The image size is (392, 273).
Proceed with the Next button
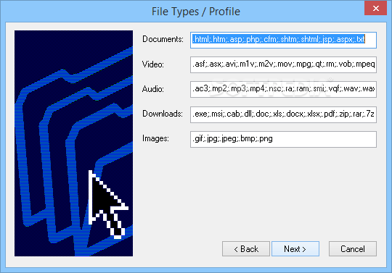[295, 249]
